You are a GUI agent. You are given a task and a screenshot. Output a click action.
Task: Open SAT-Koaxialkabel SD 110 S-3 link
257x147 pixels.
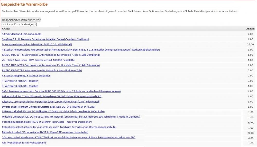pyautogui.click(x=53, y=111)
